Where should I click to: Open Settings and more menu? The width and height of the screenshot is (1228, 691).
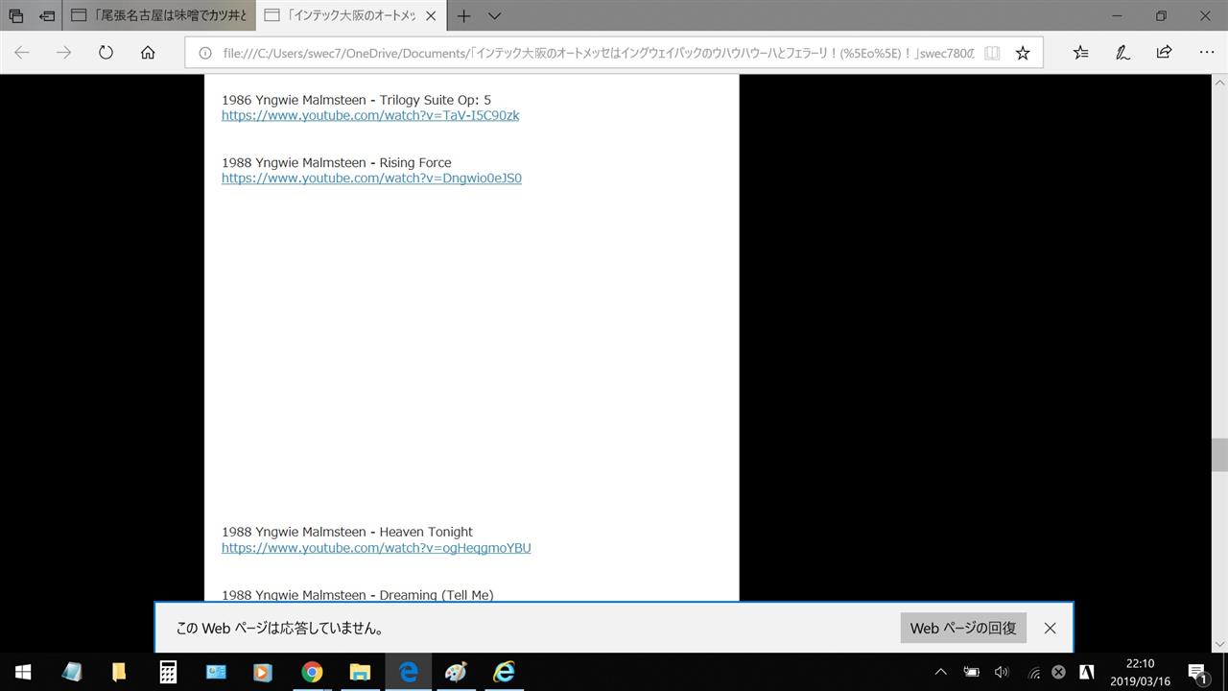(x=1206, y=53)
